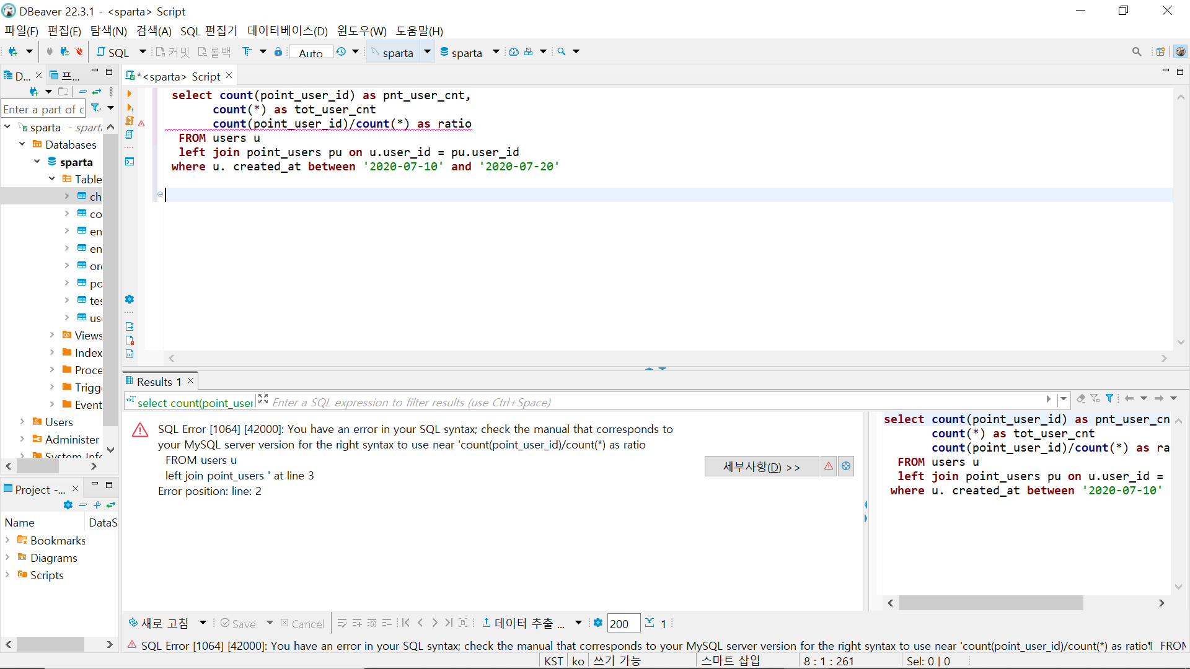Collapse the Tables folder node
Viewport: 1190px width, 669px height.
tap(52, 179)
